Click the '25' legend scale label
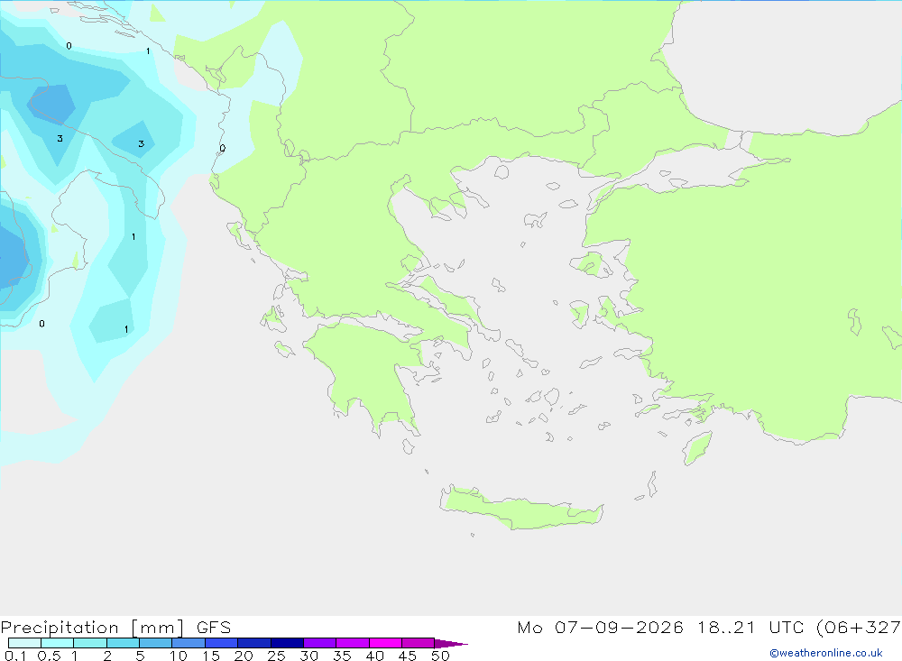 pos(276,656)
